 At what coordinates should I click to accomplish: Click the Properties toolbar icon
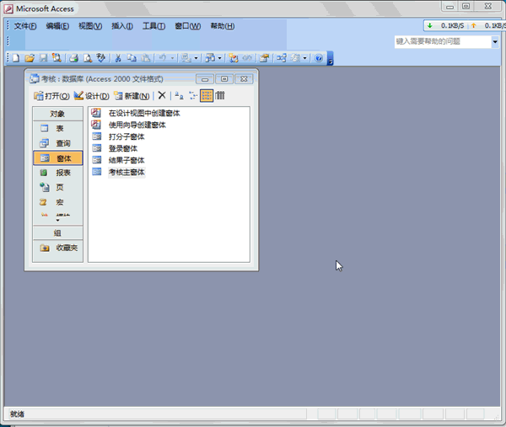tap(264, 58)
